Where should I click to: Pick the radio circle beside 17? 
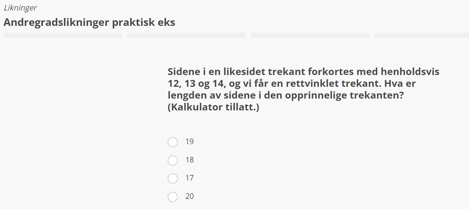point(173,179)
